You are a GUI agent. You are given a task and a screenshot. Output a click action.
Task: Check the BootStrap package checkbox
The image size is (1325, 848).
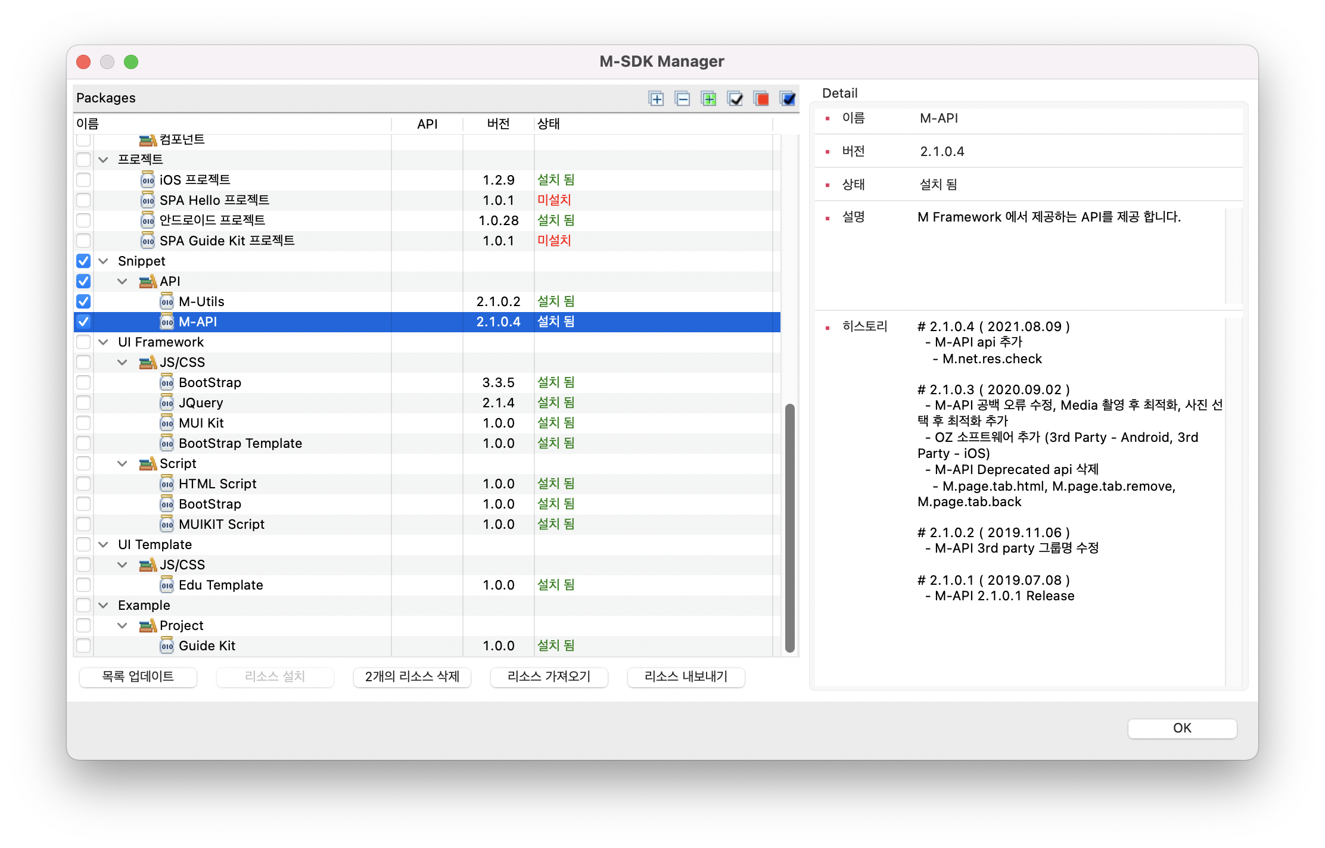coord(83,382)
